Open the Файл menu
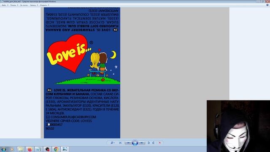Viewport: 270px width, 152px height. tap(5, 5)
